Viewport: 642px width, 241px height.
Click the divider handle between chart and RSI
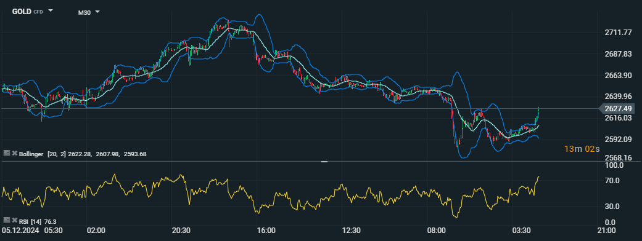(x=324, y=162)
